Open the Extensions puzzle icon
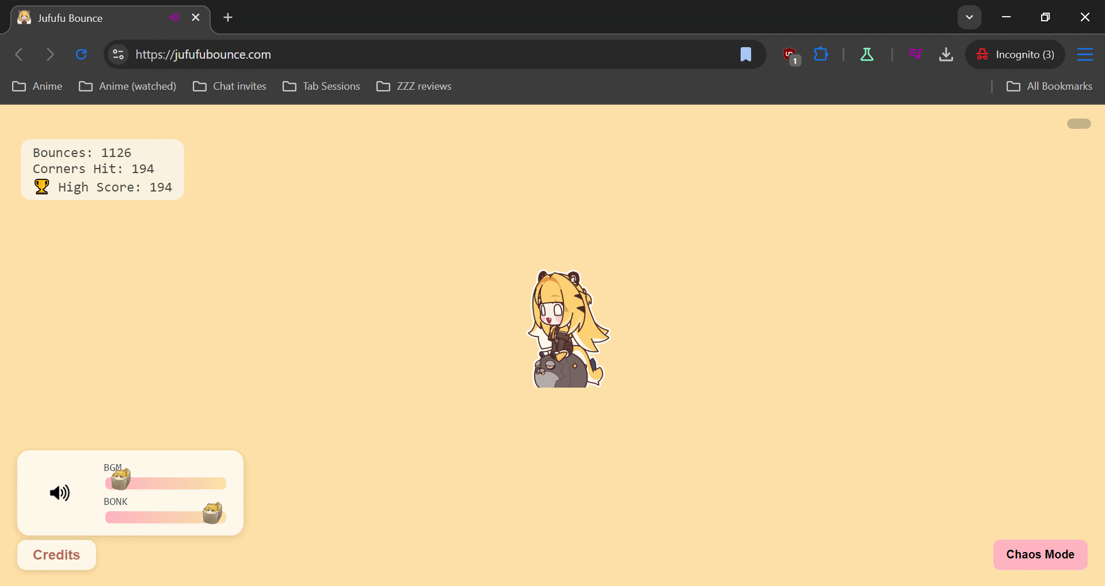The image size is (1105, 586). [821, 55]
